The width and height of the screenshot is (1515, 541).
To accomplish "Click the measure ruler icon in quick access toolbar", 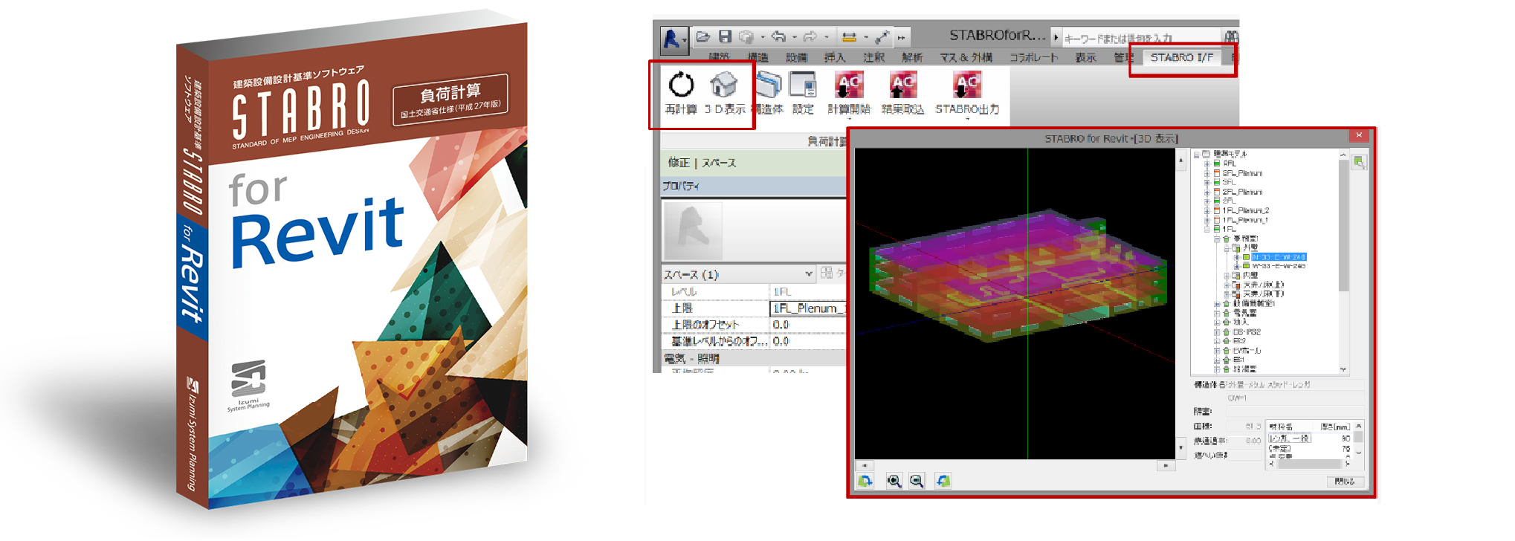I will (849, 36).
